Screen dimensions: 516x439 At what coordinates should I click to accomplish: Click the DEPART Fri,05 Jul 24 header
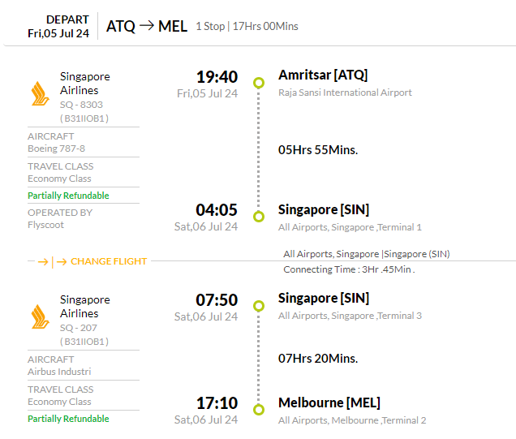(58, 26)
